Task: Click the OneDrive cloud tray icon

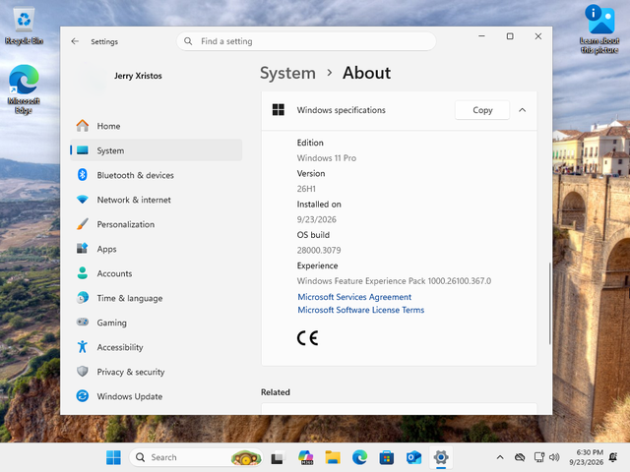Action: point(520,457)
